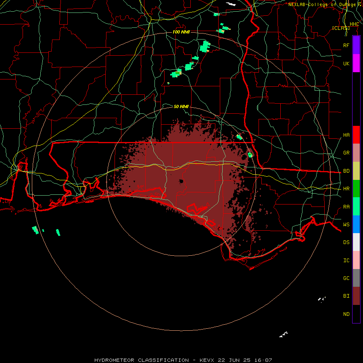Select the red HA legend swatch
This screenshot has width=363, height=363.
coord(356,135)
